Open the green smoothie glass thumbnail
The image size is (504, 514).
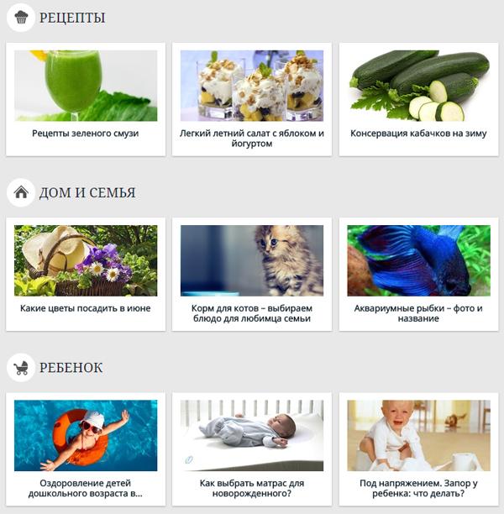86,86
